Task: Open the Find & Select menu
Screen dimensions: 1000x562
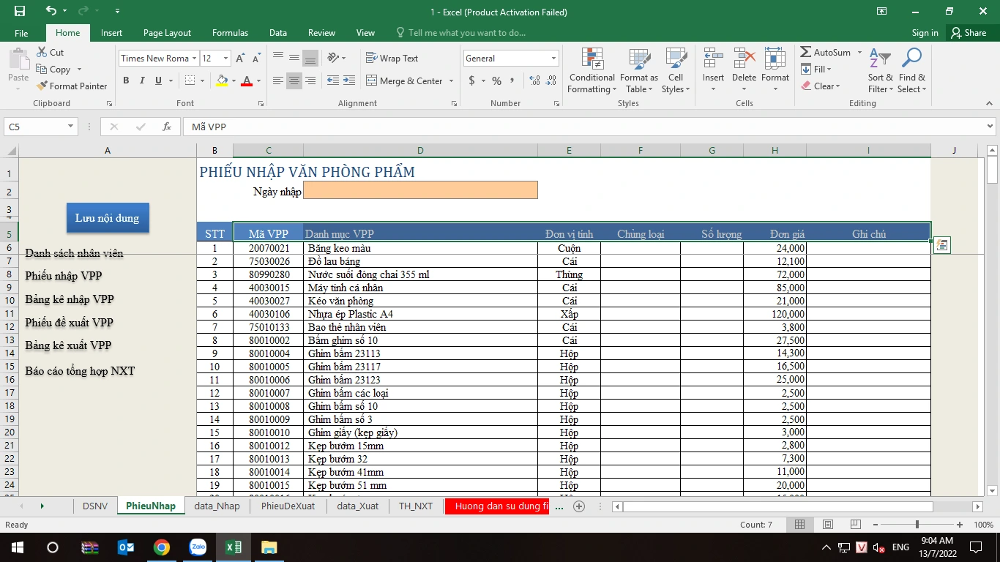Action: point(912,71)
